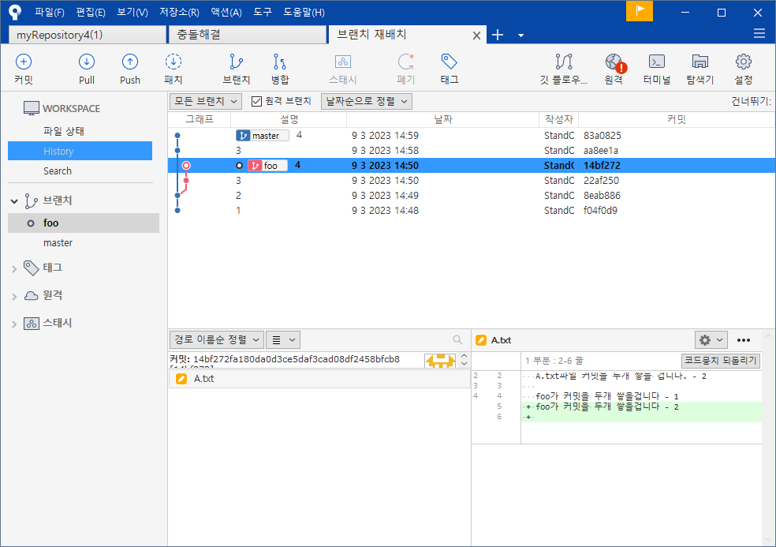Expand the Tags (태그) section
Viewport: 776px width, 547px height.
[x=14, y=268]
